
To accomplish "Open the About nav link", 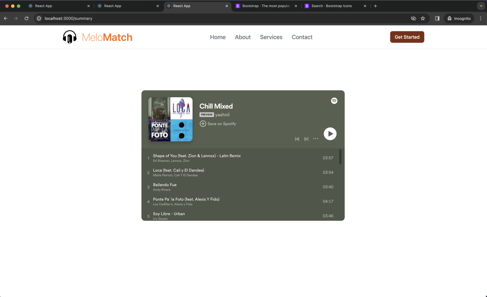I will pyautogui.click(x=243, y=37).
